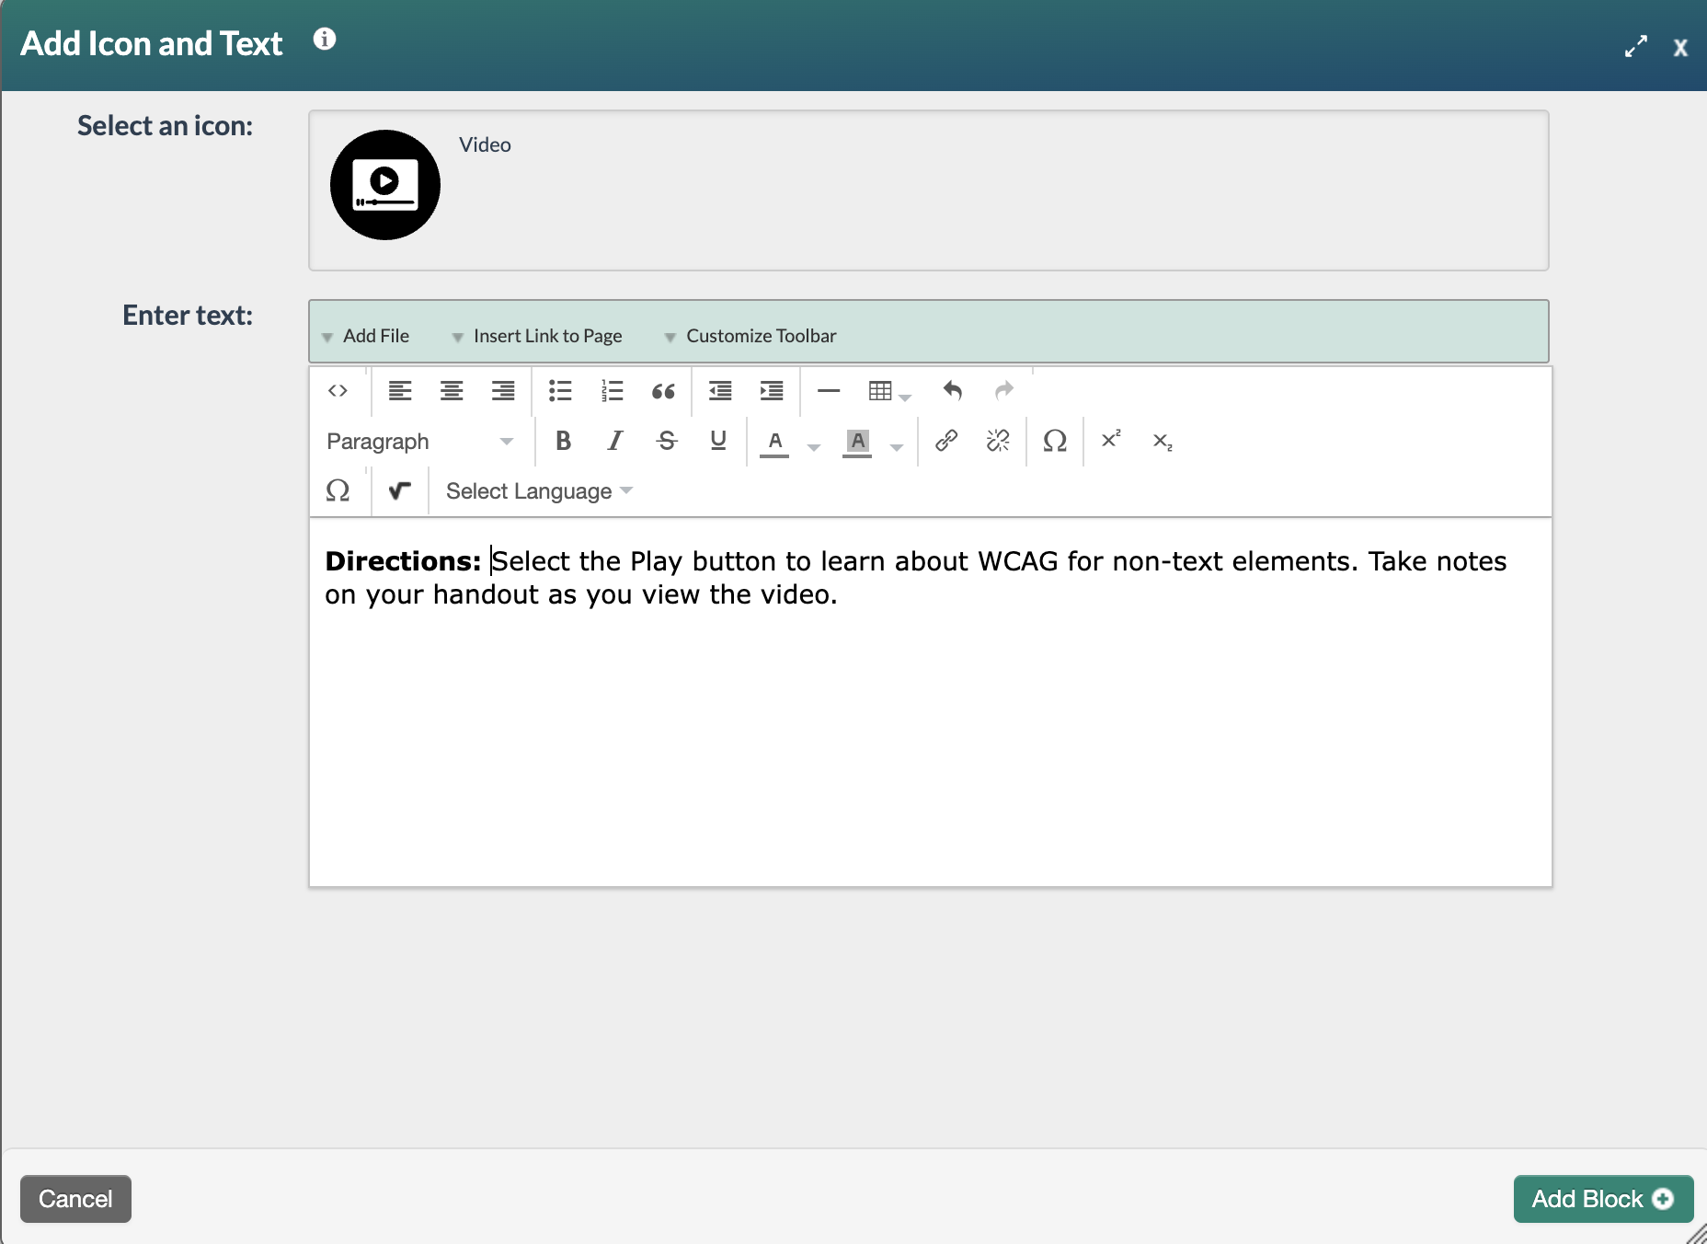
Task: Click the Cancel button
Action: 75,1199
